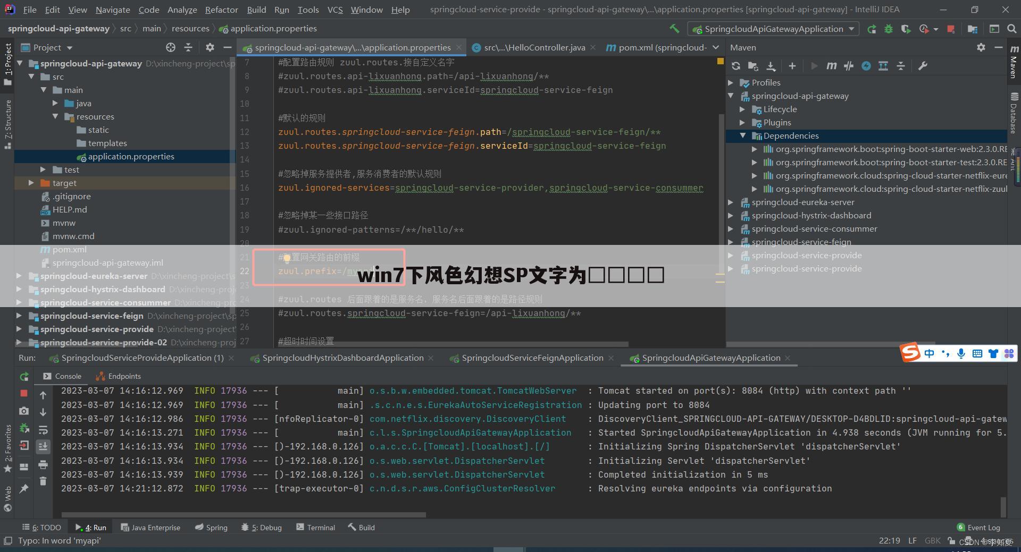Open Maven settings wrench
1021x552 pixels.
pyautogui.click(x=923, y=66)
